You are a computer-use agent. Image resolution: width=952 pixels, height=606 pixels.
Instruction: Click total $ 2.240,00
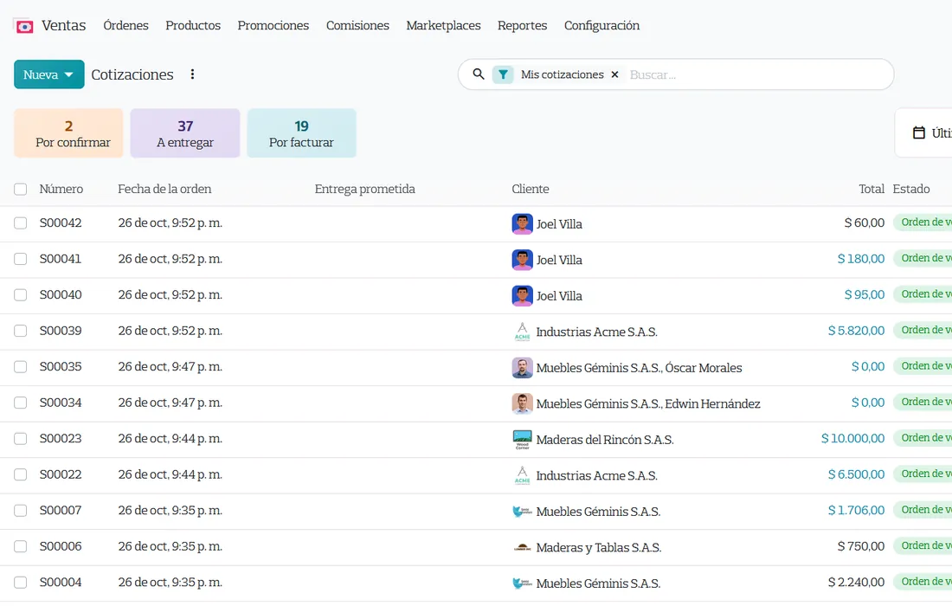tap(856, 582)
